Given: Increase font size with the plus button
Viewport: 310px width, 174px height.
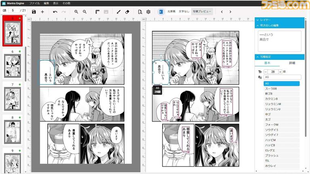Looking at the screenshot, I should click(280, 72).
